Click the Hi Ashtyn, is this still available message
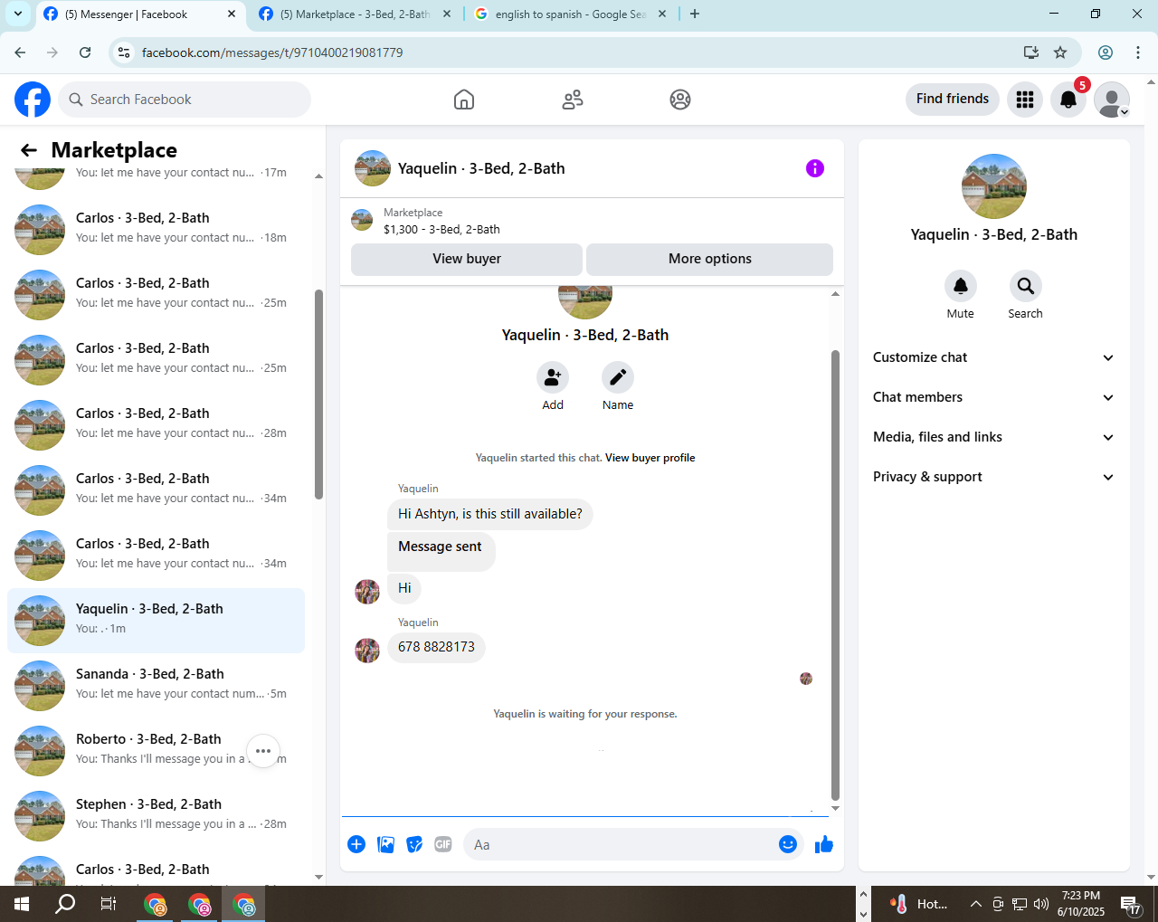Image resolution: width=1158 pixels, height=922 pixels. (x=490, y=514)
